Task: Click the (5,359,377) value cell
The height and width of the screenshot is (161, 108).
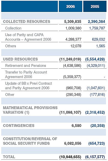Action: click(72, 77)
